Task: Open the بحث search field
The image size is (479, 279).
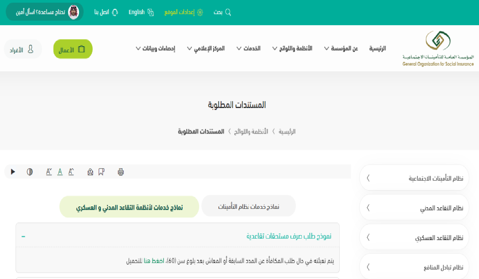Action: click(x=222, y=12)
